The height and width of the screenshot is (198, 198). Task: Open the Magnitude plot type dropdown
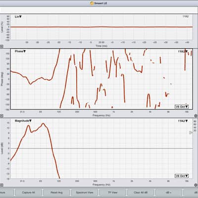(23, 121)
